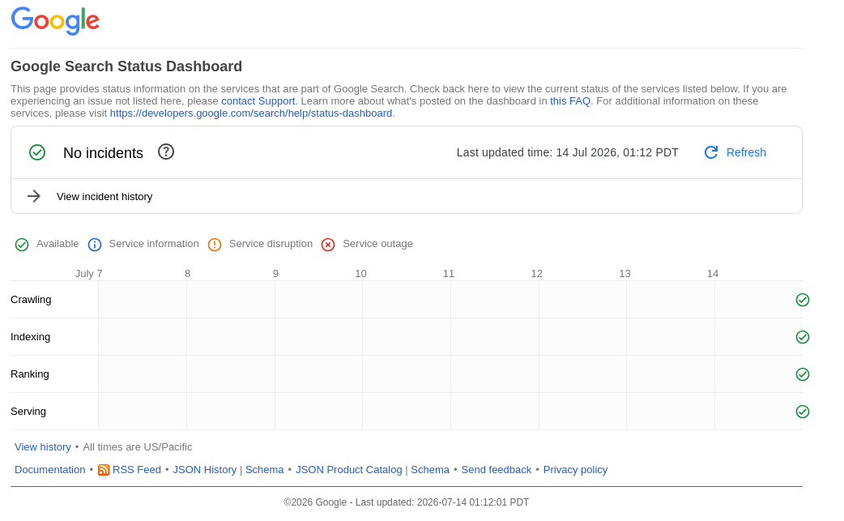
Task: Click the green Available legend icon
Action: (22, 245)
